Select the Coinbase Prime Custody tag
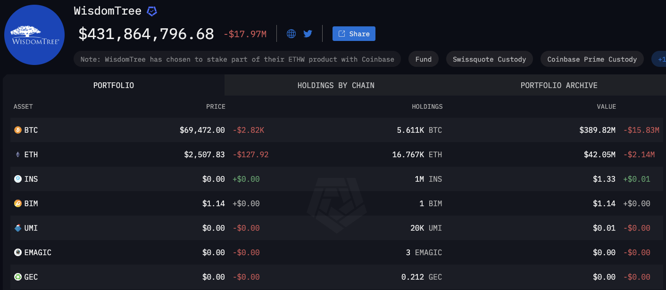 click(592, 59)
